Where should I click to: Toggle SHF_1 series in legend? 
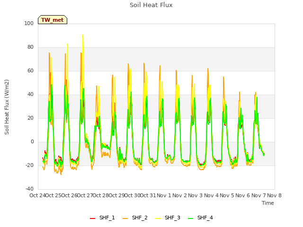pyautogui.click(x=102, y=218)
